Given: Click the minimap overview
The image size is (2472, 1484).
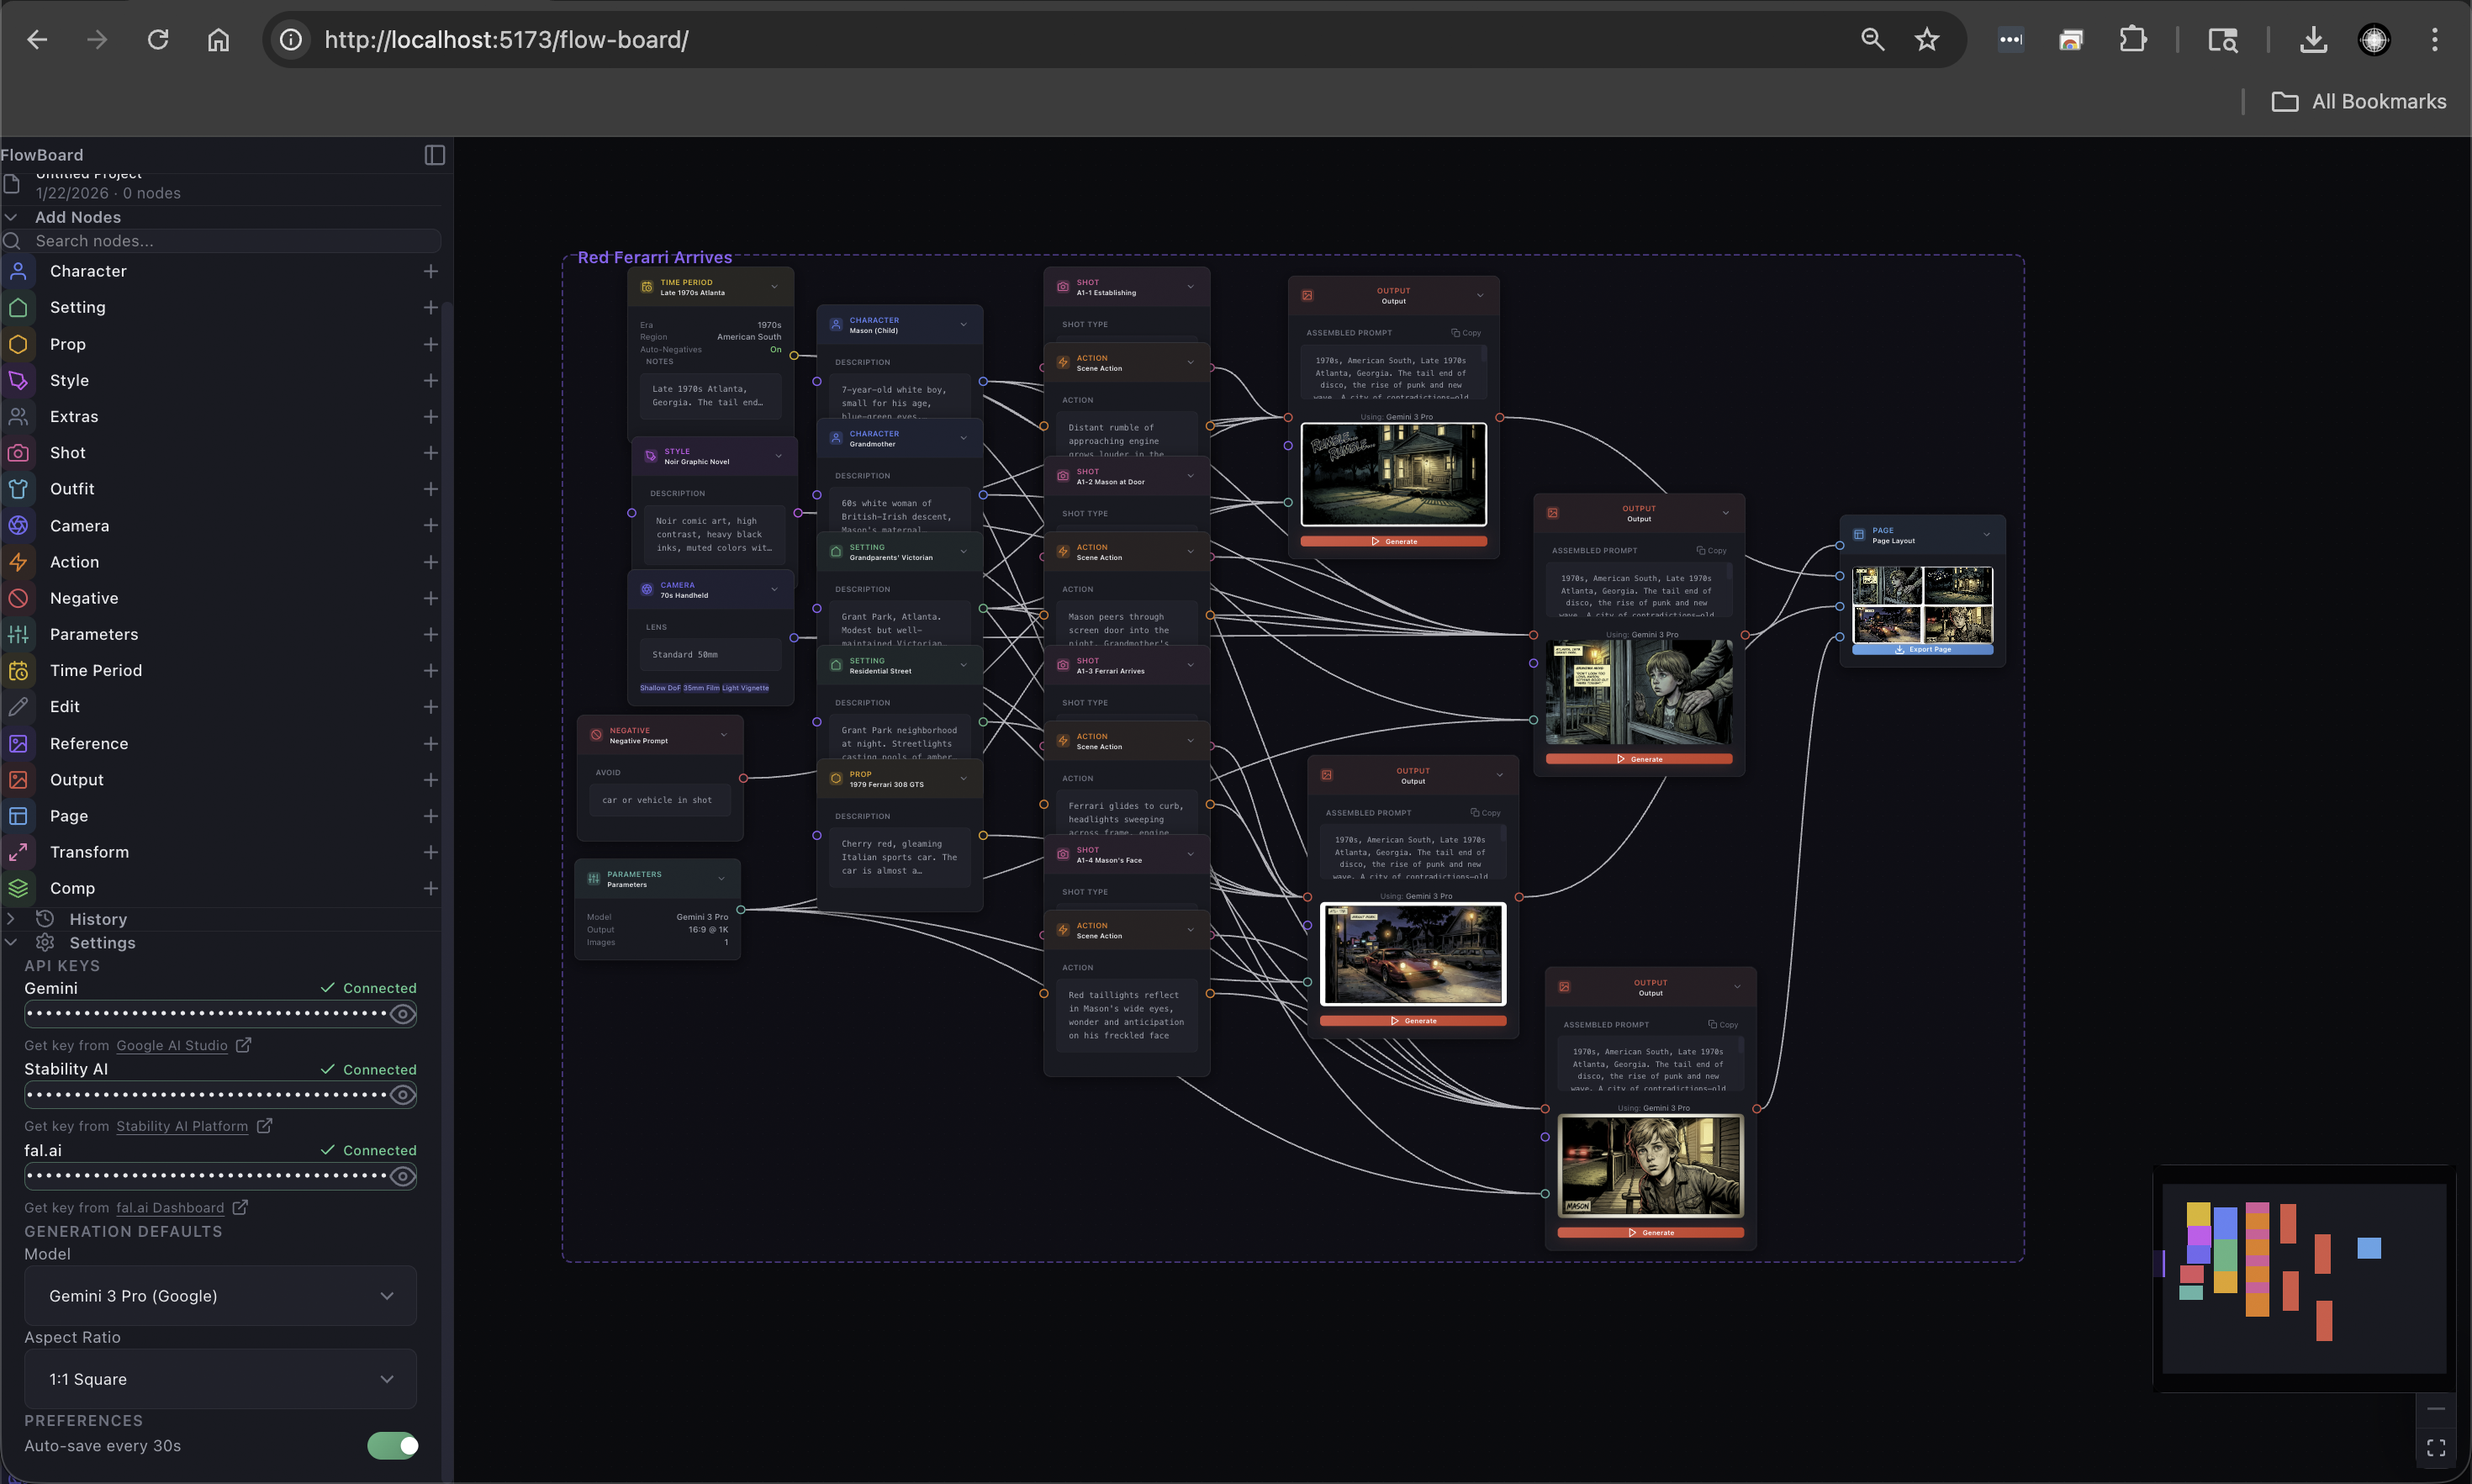Looking at the screenshot, I should point(2304,1279).
